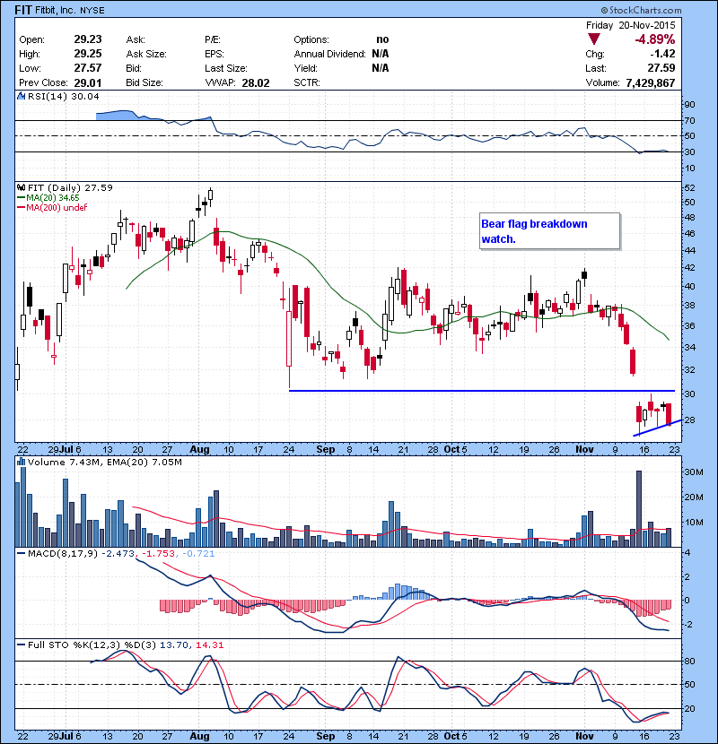718x744 pixels.
Task: Click the 52 price axis label
Action: pyautogui.click(x=689, y=188)
